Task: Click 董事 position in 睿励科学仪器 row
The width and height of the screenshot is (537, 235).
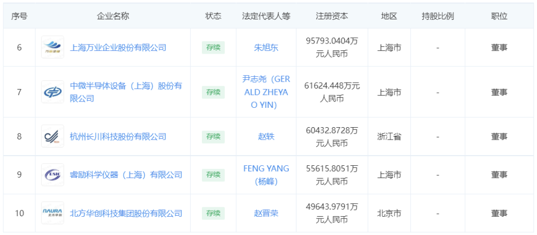Action: click(499, 175)
